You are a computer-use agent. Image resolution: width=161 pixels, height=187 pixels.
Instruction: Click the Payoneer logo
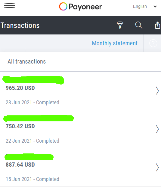80,6
